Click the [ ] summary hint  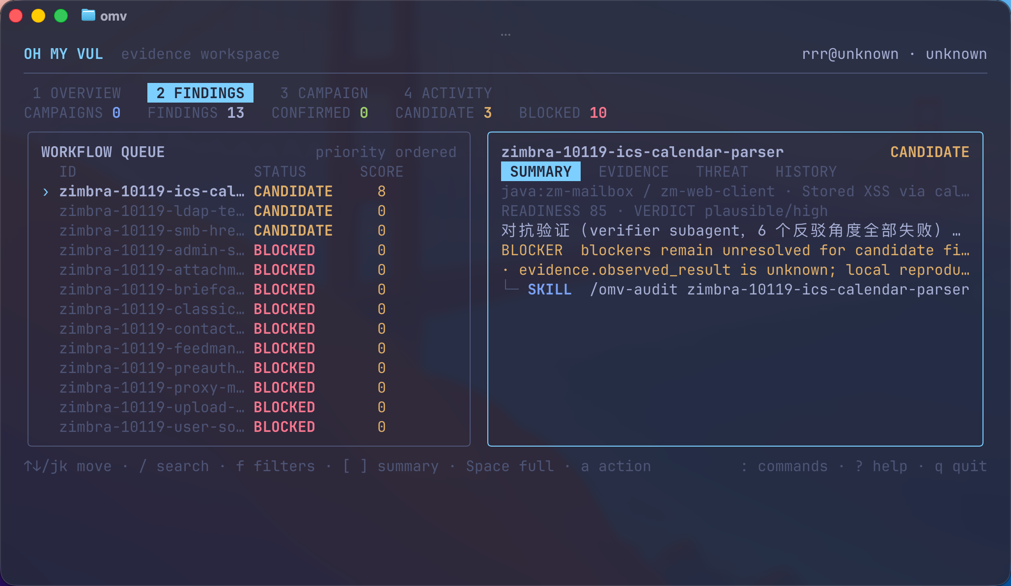tap(391, 466)
